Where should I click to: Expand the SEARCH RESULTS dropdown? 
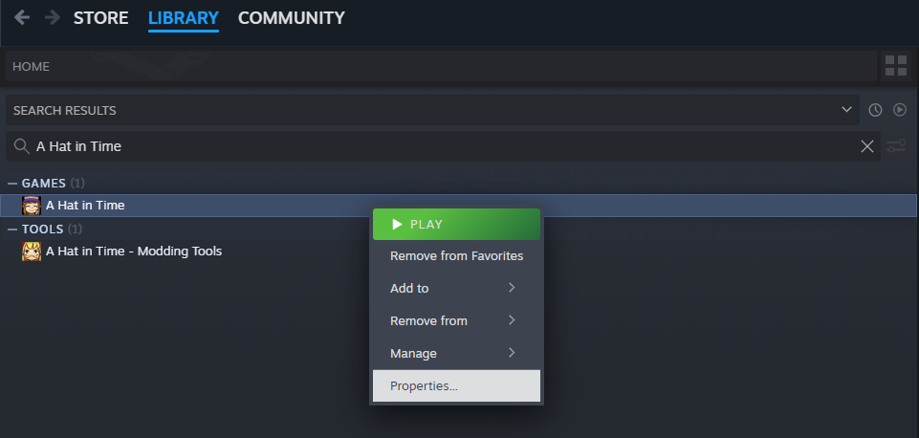click(432, 110)
